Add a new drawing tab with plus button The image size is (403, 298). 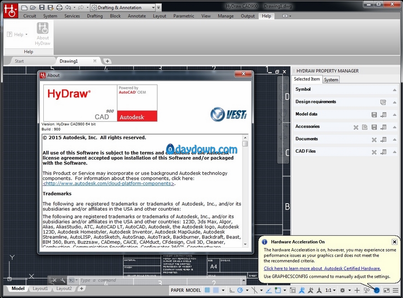tap(107, 61)
